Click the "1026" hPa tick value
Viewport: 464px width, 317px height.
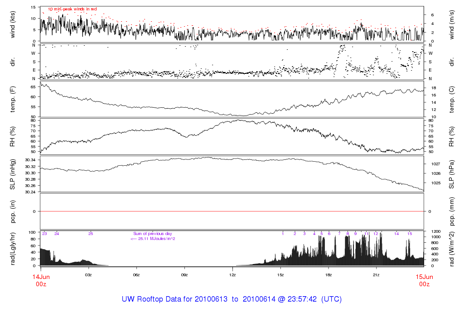[436, 173]
